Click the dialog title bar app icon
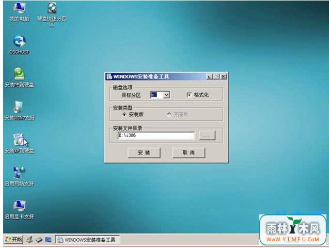Image resolution: width=329 pixels, height=248 pixels. point(109,76)
